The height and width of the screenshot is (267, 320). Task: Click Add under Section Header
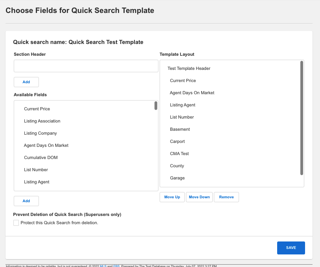[26, 82]
